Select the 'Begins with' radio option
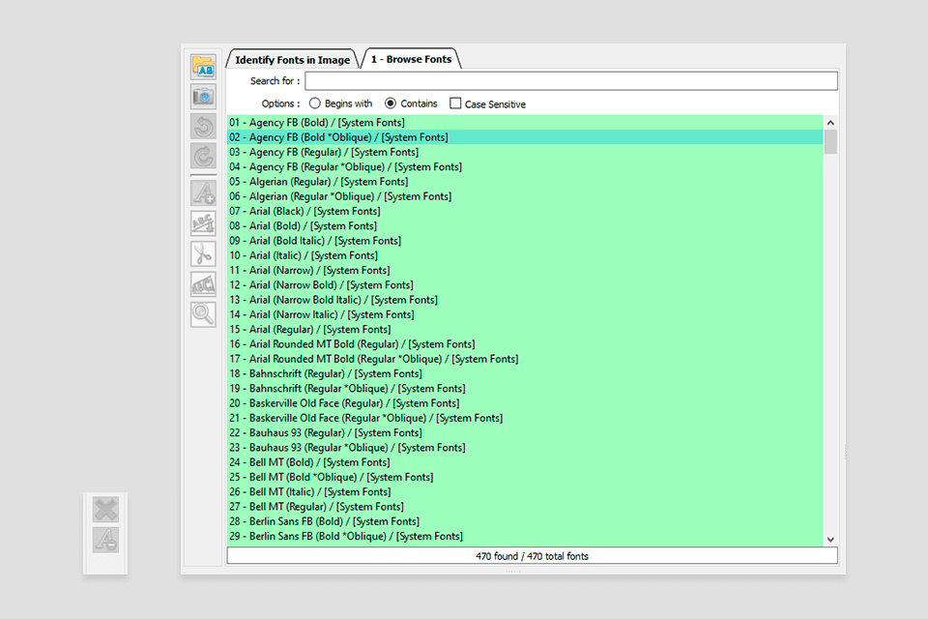This screenshot has height=619, width=928. tap(315, 103)
